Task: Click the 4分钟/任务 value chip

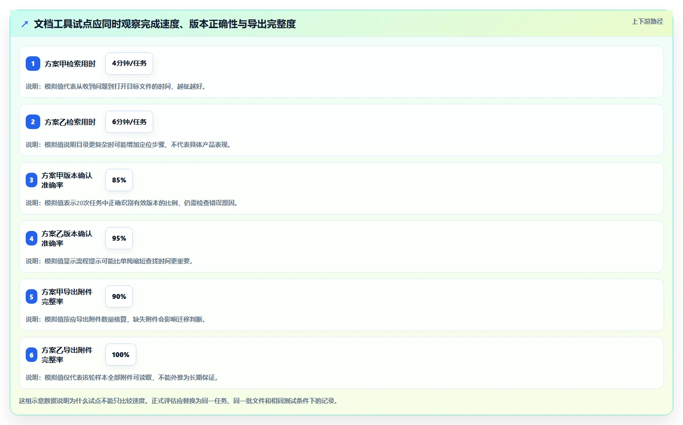Action: point(129,64)
